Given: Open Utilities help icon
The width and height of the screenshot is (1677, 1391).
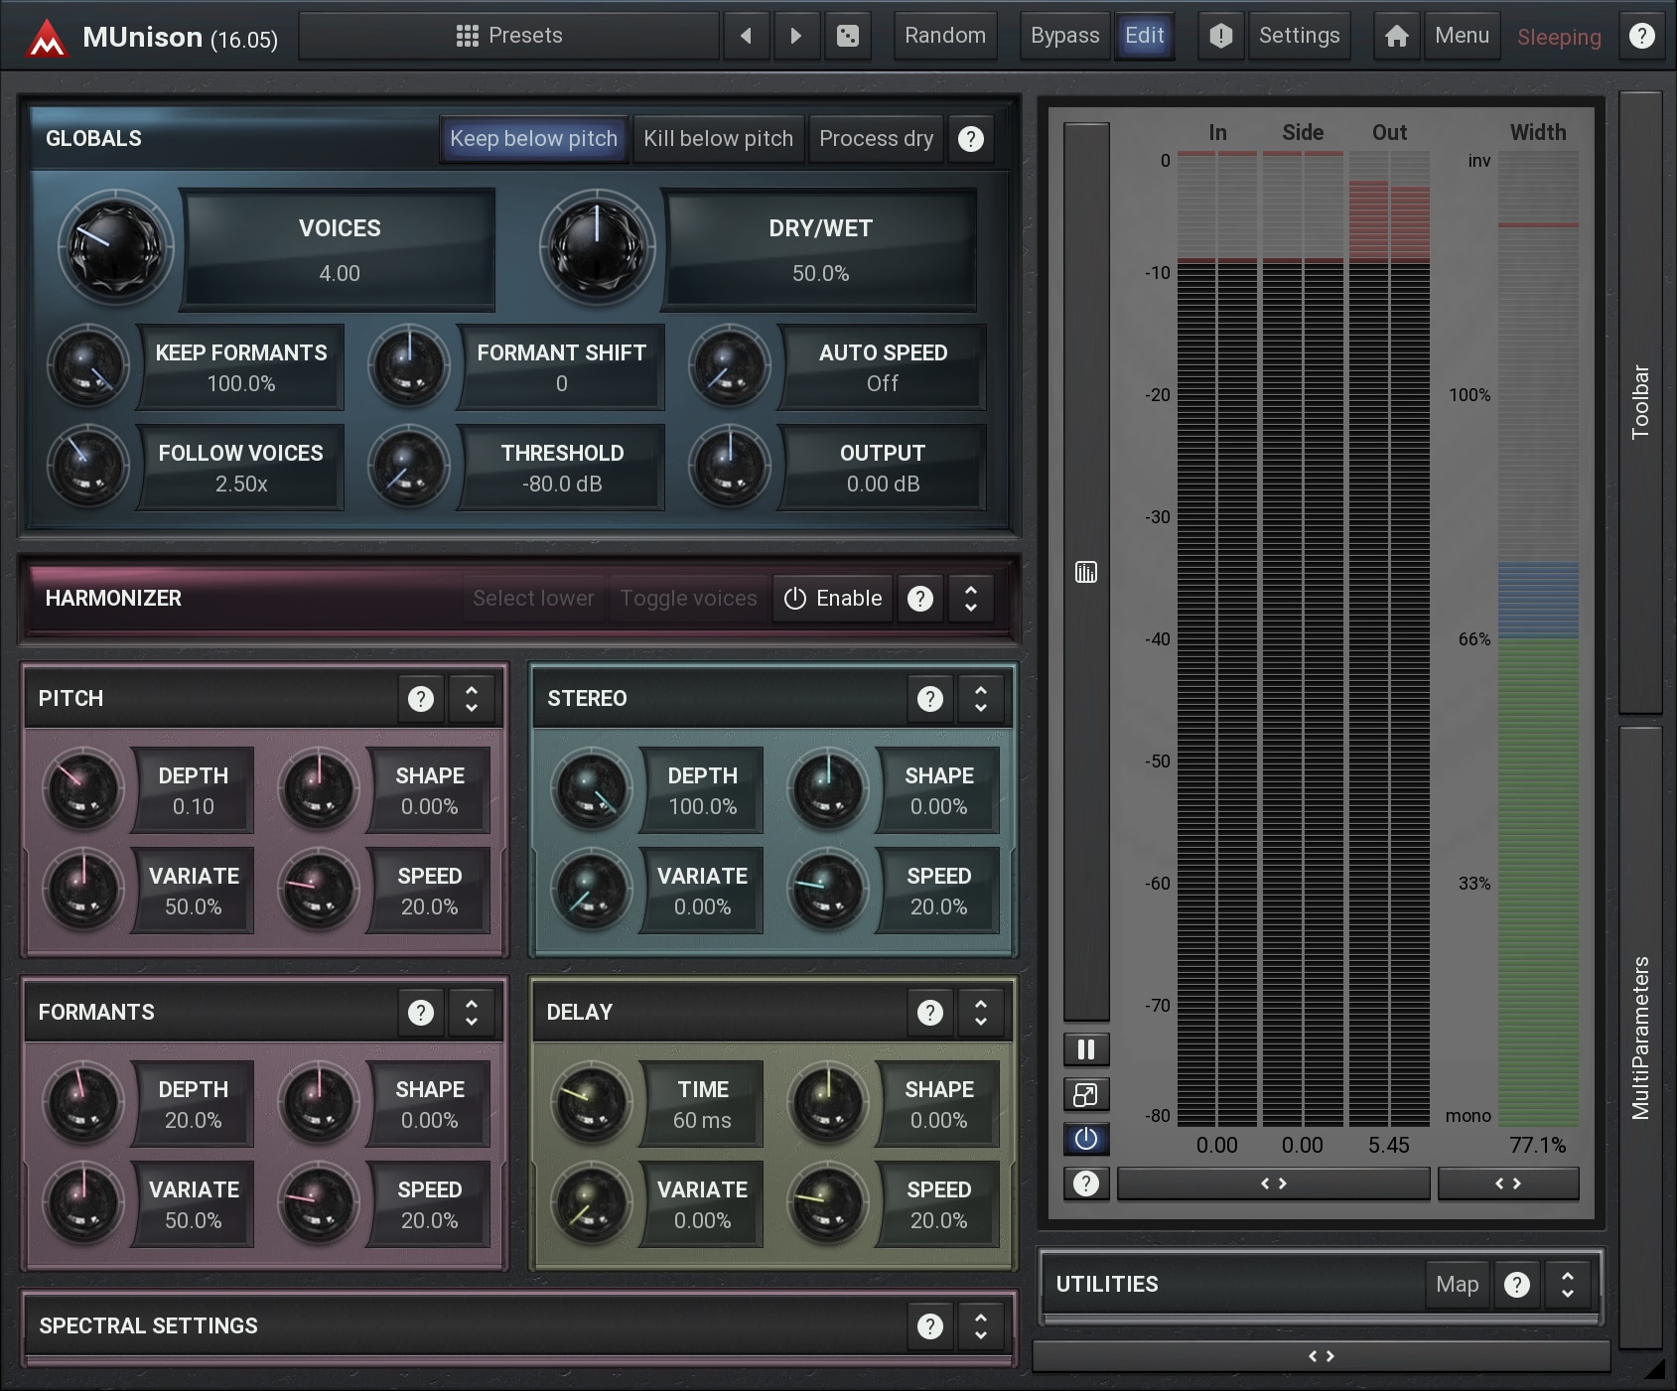Looking at the screenshot, I should tap(1517, 1285).
